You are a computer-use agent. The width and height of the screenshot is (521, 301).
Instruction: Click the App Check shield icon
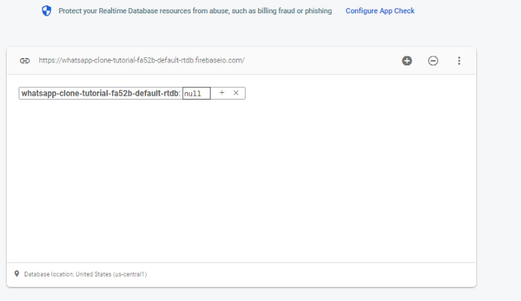(x=47, y=11)
